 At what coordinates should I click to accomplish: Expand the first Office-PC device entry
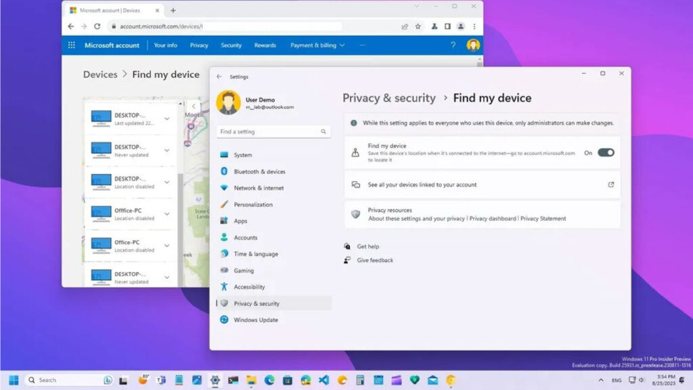click(x=167, y=215)
